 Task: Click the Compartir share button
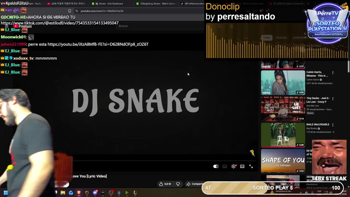pyautogui.click(x=195, y=184)
